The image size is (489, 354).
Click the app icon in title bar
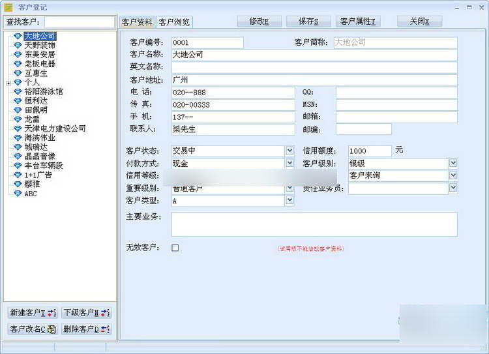coord(8,7)
